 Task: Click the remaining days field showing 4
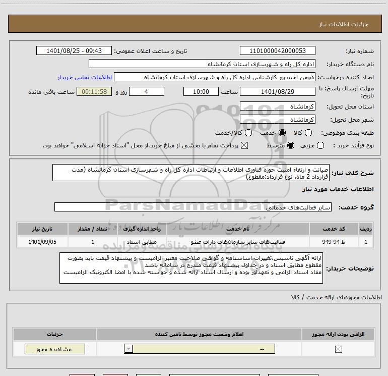coord(147,91)
